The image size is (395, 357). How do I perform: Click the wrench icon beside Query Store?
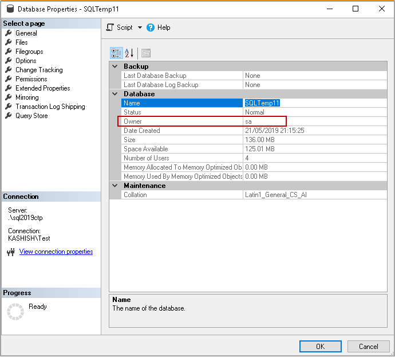tap(9, 116)
